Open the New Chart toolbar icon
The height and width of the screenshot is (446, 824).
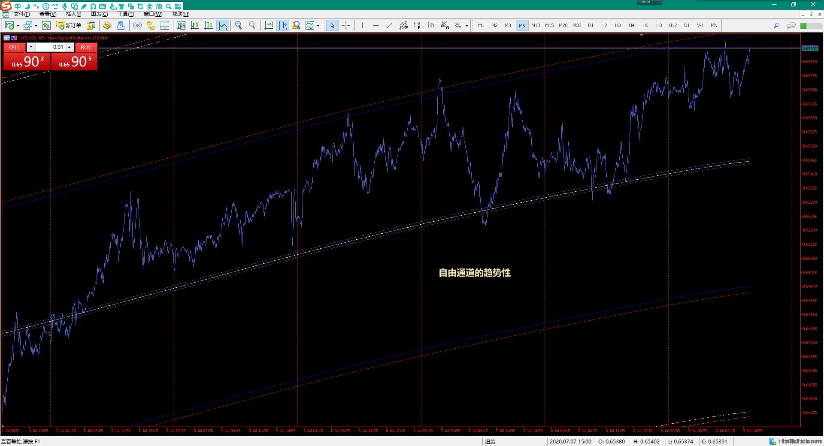9,26
